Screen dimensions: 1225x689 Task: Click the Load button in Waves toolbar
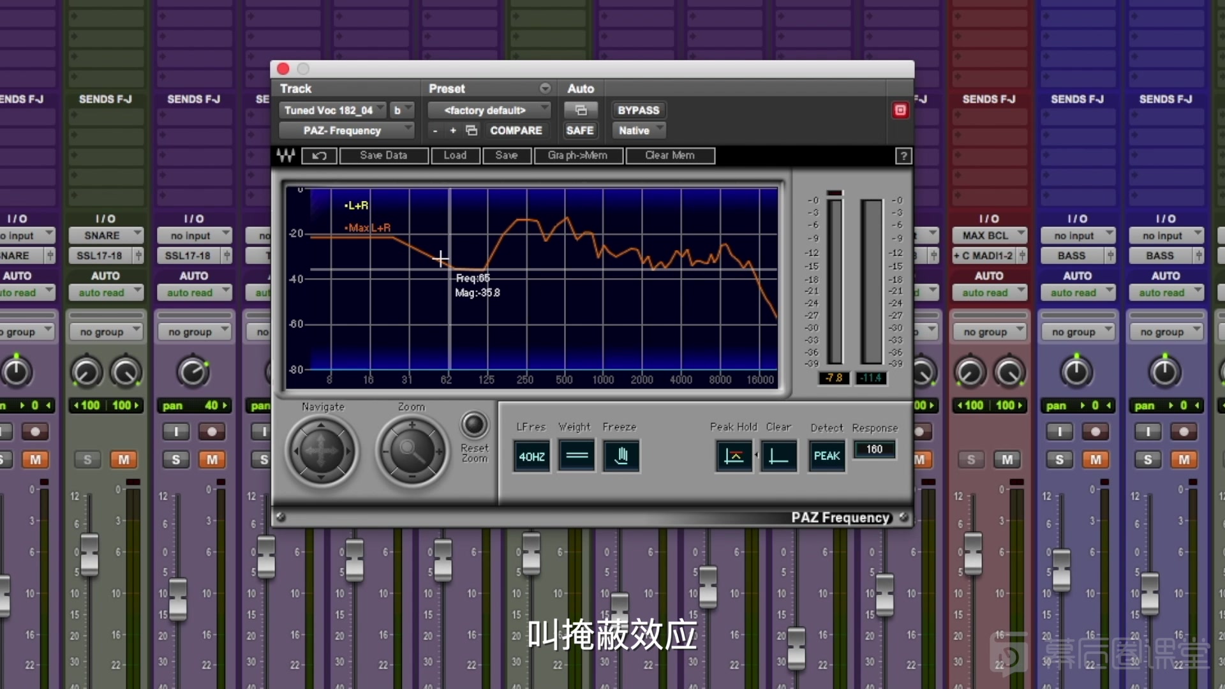pyautogui.click(x=455, y=156)
